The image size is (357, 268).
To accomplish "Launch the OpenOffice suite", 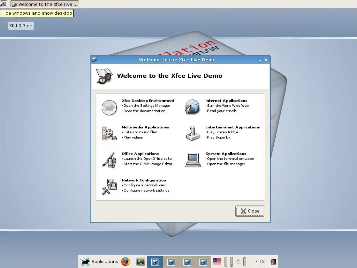I will 147,159.
